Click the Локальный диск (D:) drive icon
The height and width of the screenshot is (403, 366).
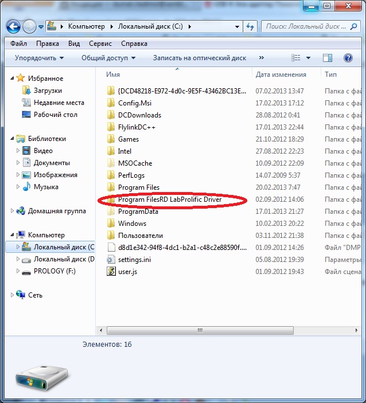click(26, 260)
